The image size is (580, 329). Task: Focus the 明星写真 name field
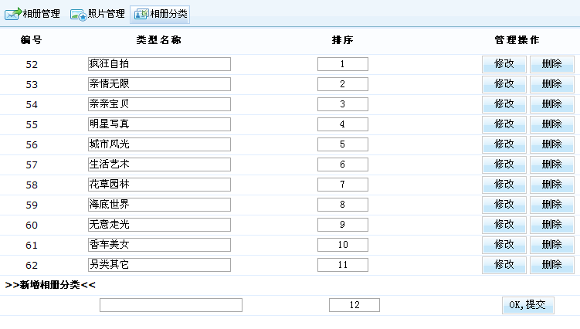click(159, 124)
